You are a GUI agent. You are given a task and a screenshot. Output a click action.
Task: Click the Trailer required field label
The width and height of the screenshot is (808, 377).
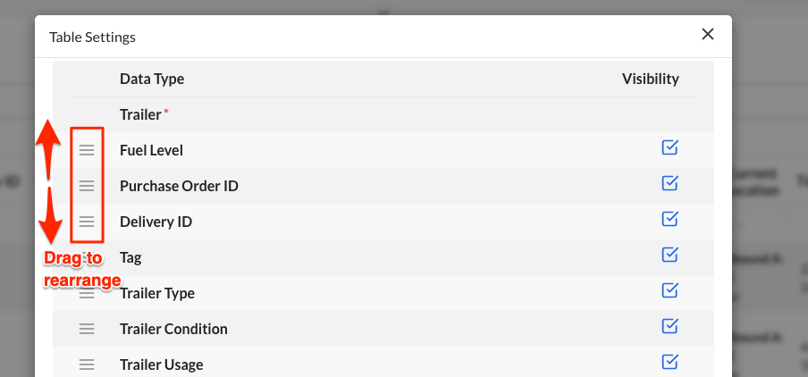pos(140,114)
